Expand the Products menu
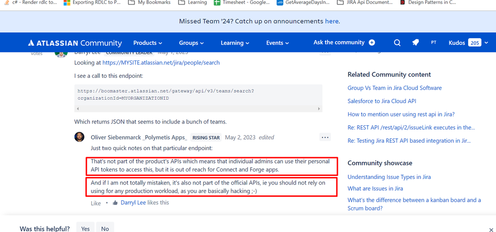The height and width of the screenshot is (232, 496). 148,43
